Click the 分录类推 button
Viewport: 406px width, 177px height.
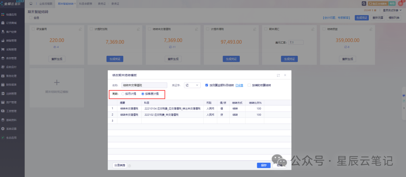tap(120, 165)
